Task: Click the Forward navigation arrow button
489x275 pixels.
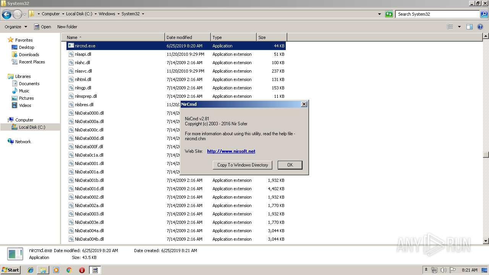Action: click(x=17, y=14)
